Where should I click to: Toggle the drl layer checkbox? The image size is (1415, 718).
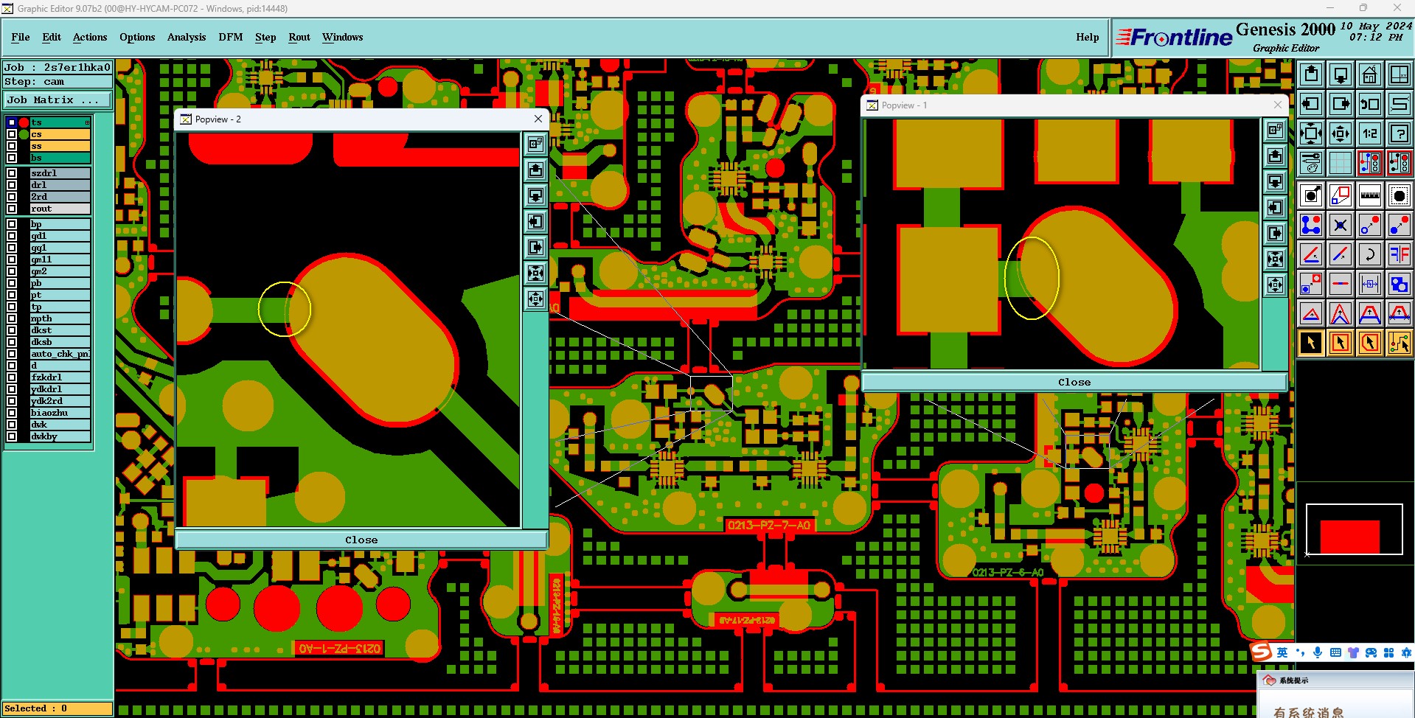click(12, 185)
